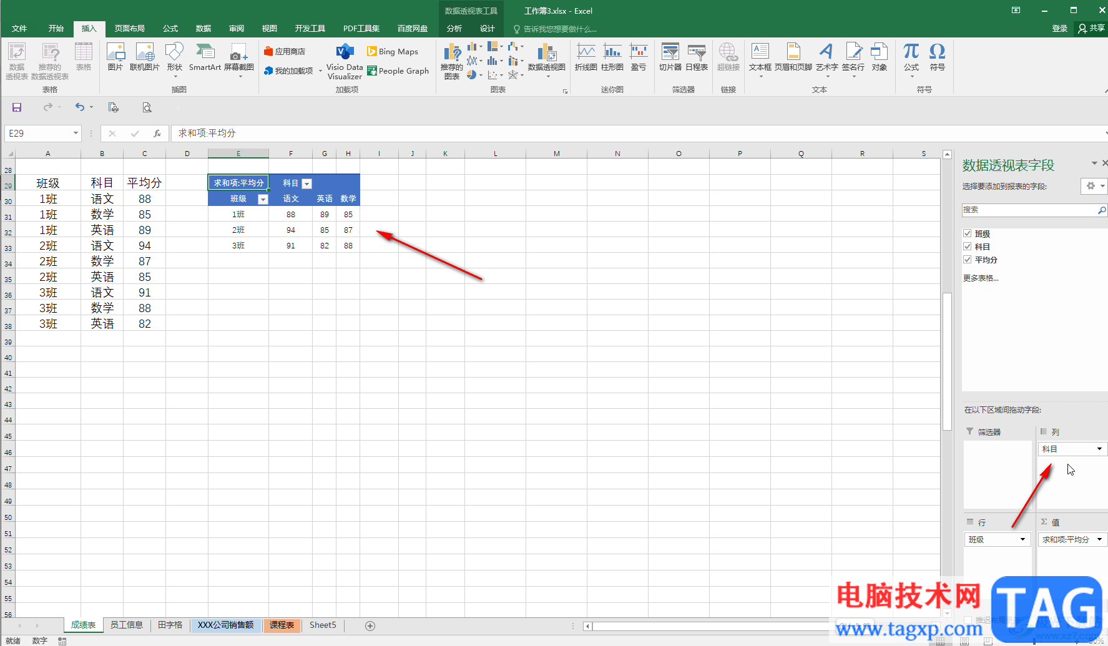Click the Recommended PivotTables icon

tap(50, 61)
